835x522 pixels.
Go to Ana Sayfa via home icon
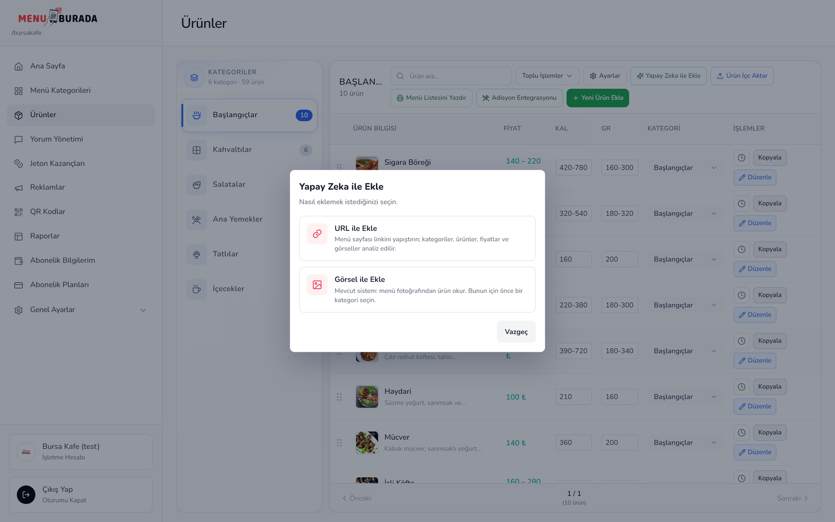[x=19, y=66]
